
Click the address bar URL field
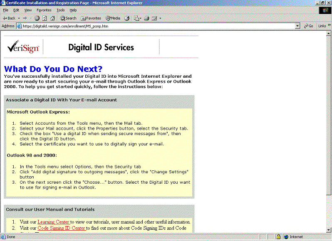pos(159,26)
